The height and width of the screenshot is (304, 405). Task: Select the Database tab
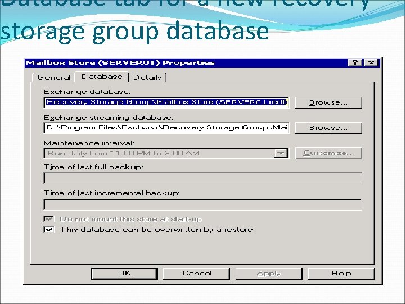(x=102, y=77)
